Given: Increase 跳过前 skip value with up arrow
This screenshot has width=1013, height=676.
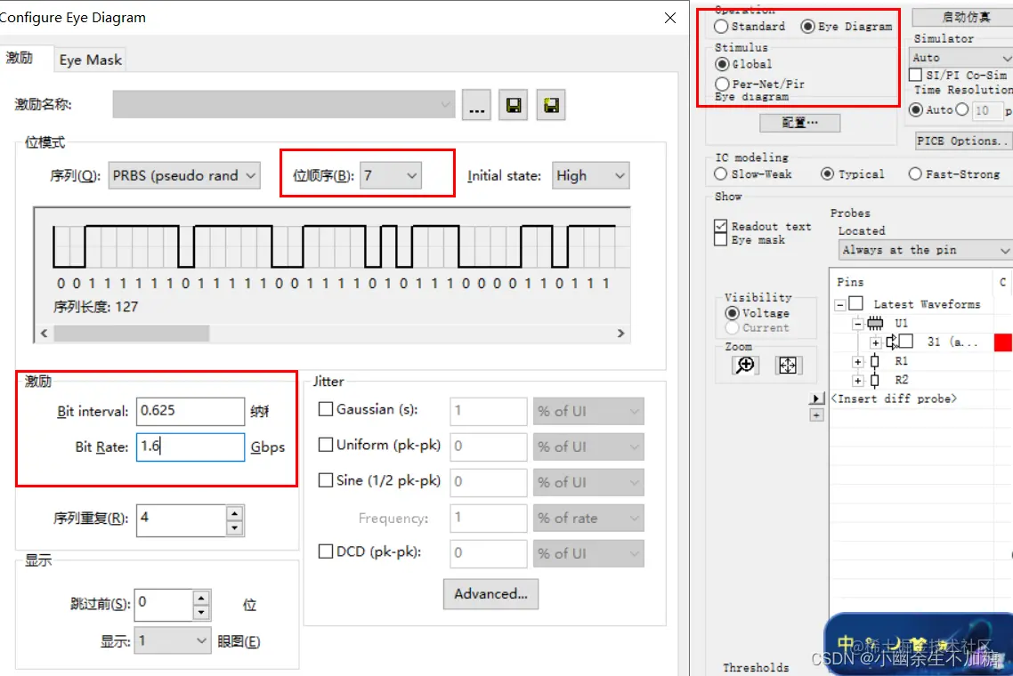Looking at the screenshot, I should [x=201, y=598].
